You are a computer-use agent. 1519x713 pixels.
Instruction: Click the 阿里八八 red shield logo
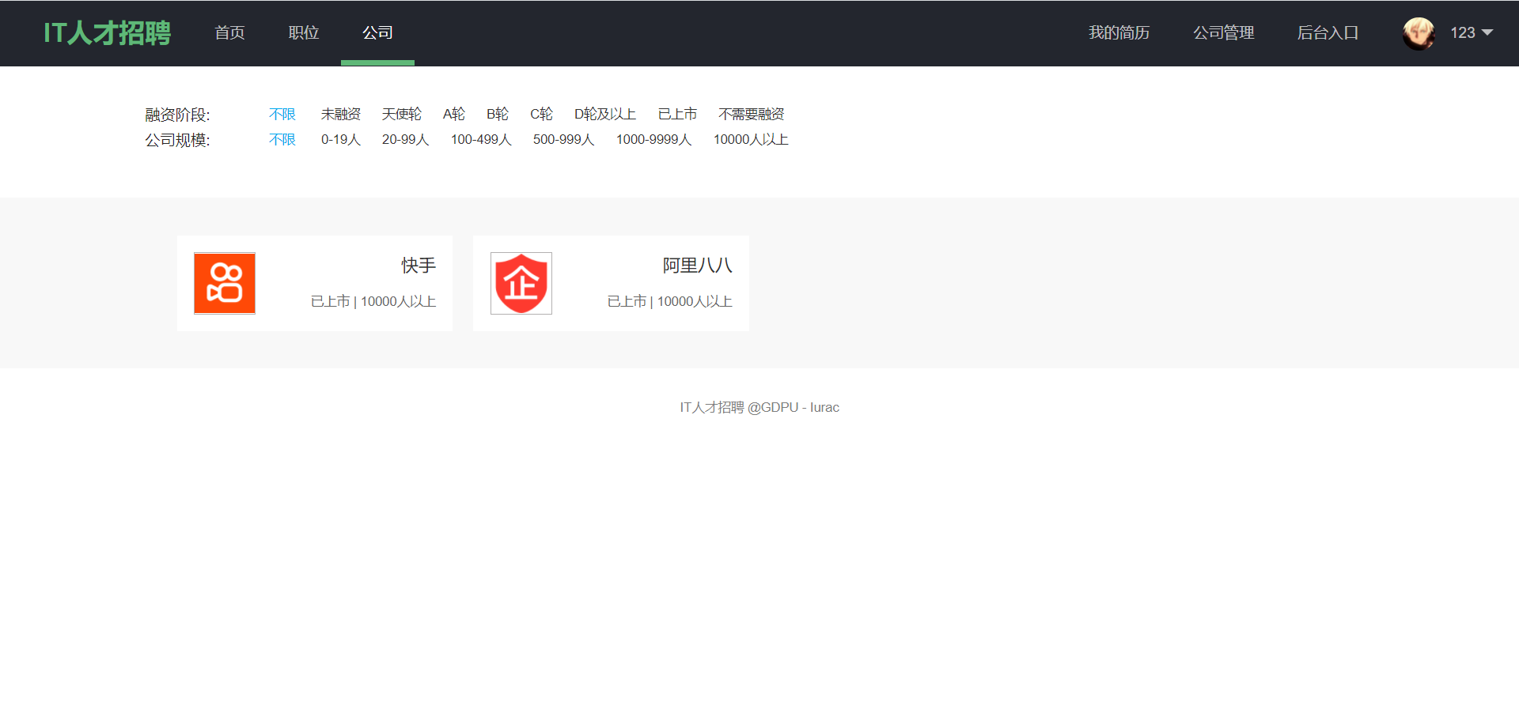coord(521,283)
